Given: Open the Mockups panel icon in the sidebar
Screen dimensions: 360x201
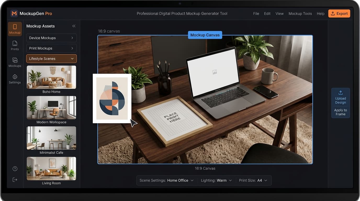Looking at the screenshot, I should click(x=15, y=62).
